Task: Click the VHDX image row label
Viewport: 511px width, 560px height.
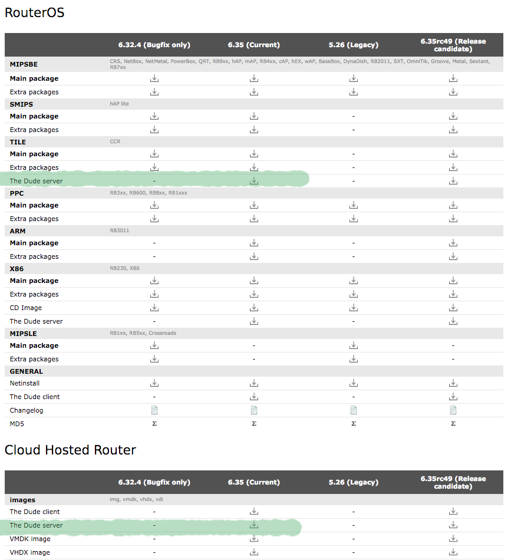Action: (29, 552)
